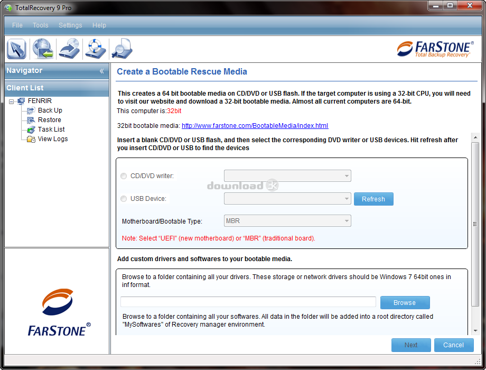Click the disc with blue arrow toolbar icon
The width and height of the screenshot is (486, 370).
tap(69, 49)
